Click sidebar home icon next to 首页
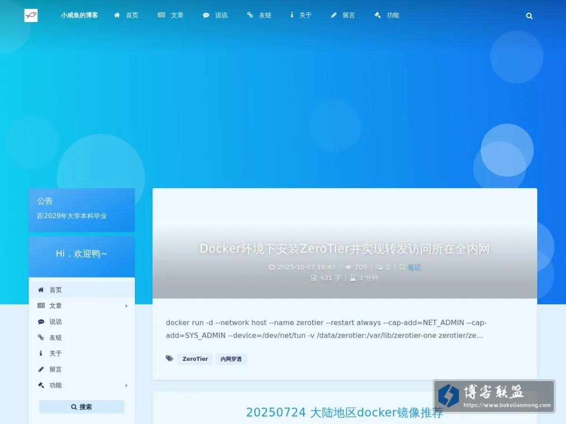This screenshot has height=424, width=566. 41,290
